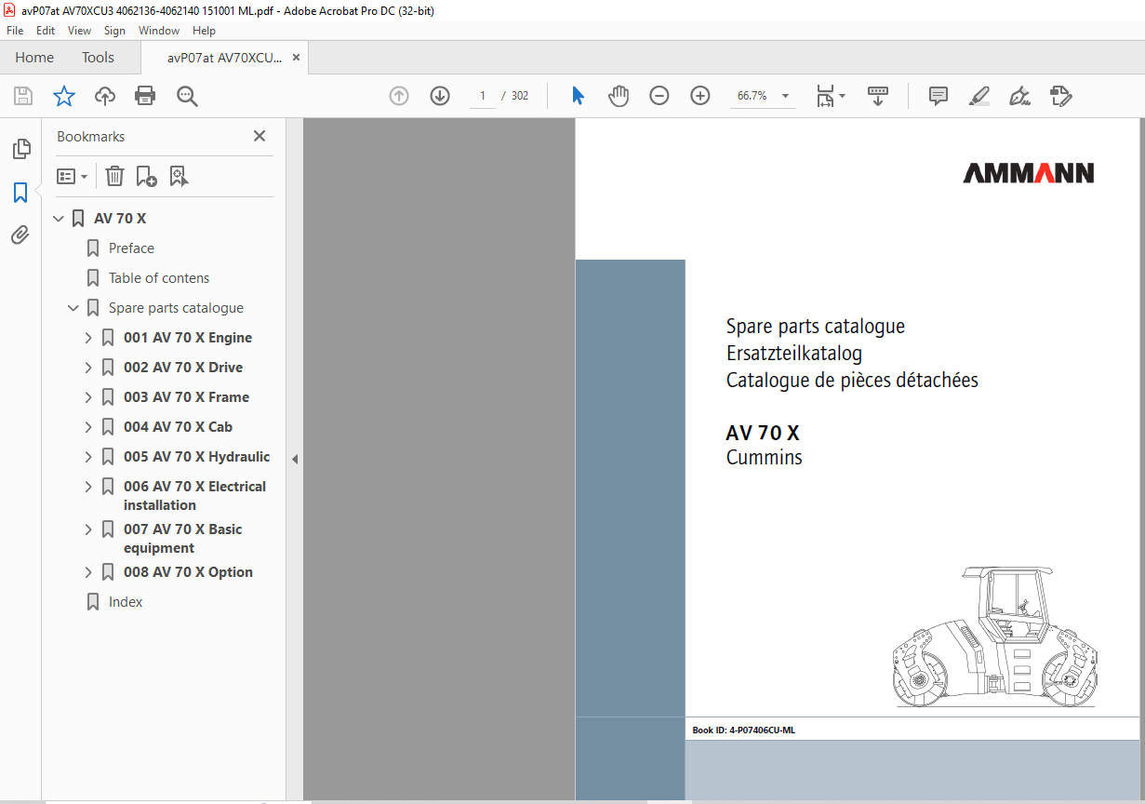Screen dimensions: 1145x804
Task: Open attachments paperclip panel
Action: coord(20,234)
